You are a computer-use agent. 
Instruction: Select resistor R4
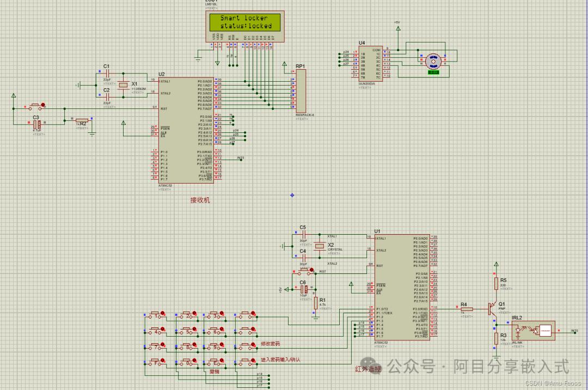(x=467, y=309)
